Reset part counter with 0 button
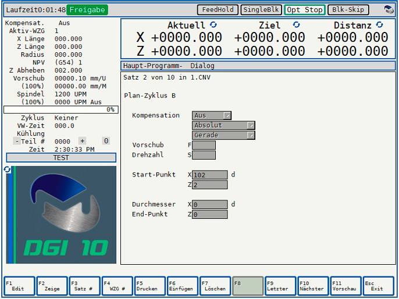This screenshot has height=299, width=399. pos(106,141)
